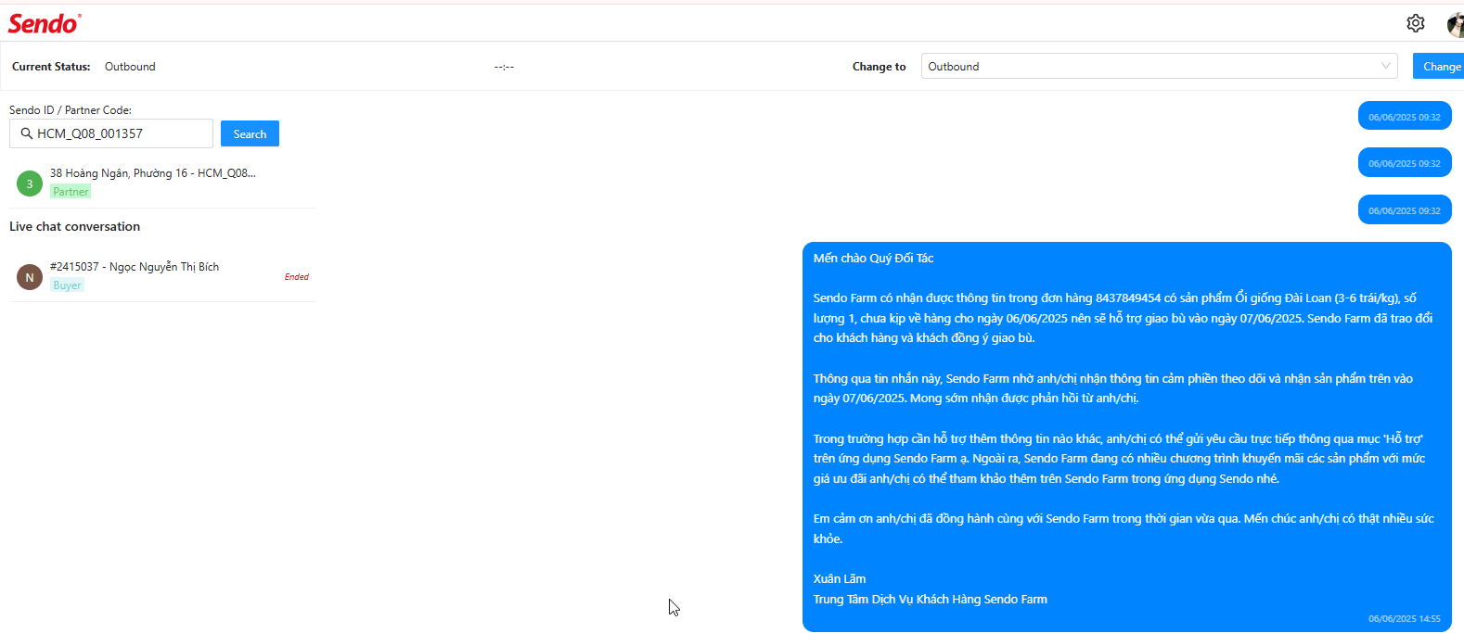Click the 'Current Status:' label
The height and width of the screenshot is (633, 1464).
coord(51,67)
